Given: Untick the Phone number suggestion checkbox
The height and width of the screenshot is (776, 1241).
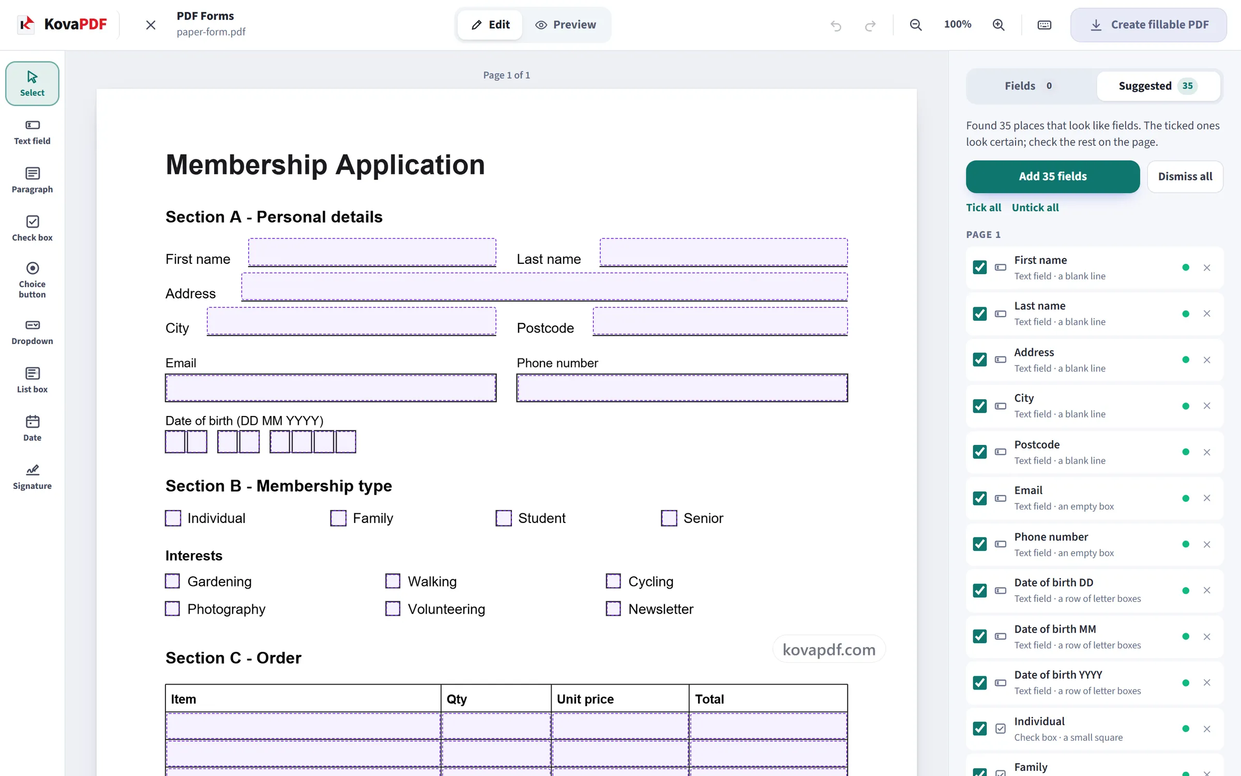Looking at the screenshot, I should pos(980,544).
